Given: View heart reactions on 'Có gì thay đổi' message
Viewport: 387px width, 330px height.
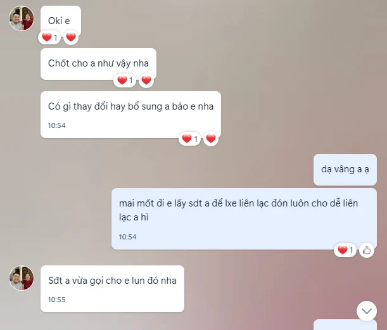Looking at the screenshot, I should (x=189, y=139).
